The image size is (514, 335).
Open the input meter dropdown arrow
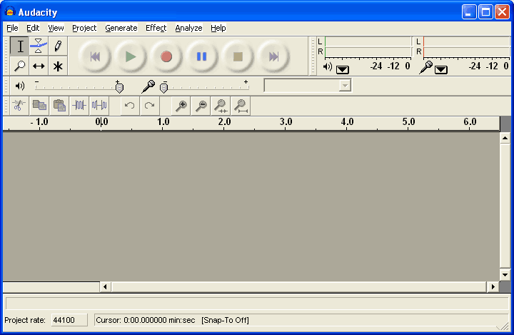point(441,69)
